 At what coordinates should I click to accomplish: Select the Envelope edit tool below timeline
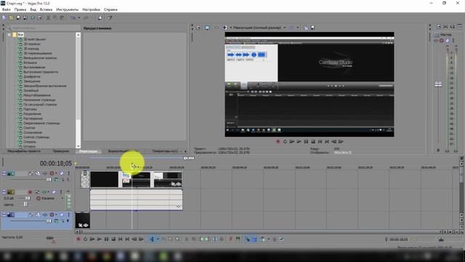pos(163,239)
